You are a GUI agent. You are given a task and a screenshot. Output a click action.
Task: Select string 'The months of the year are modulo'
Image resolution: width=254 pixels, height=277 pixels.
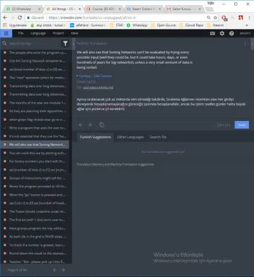point(36,103)
